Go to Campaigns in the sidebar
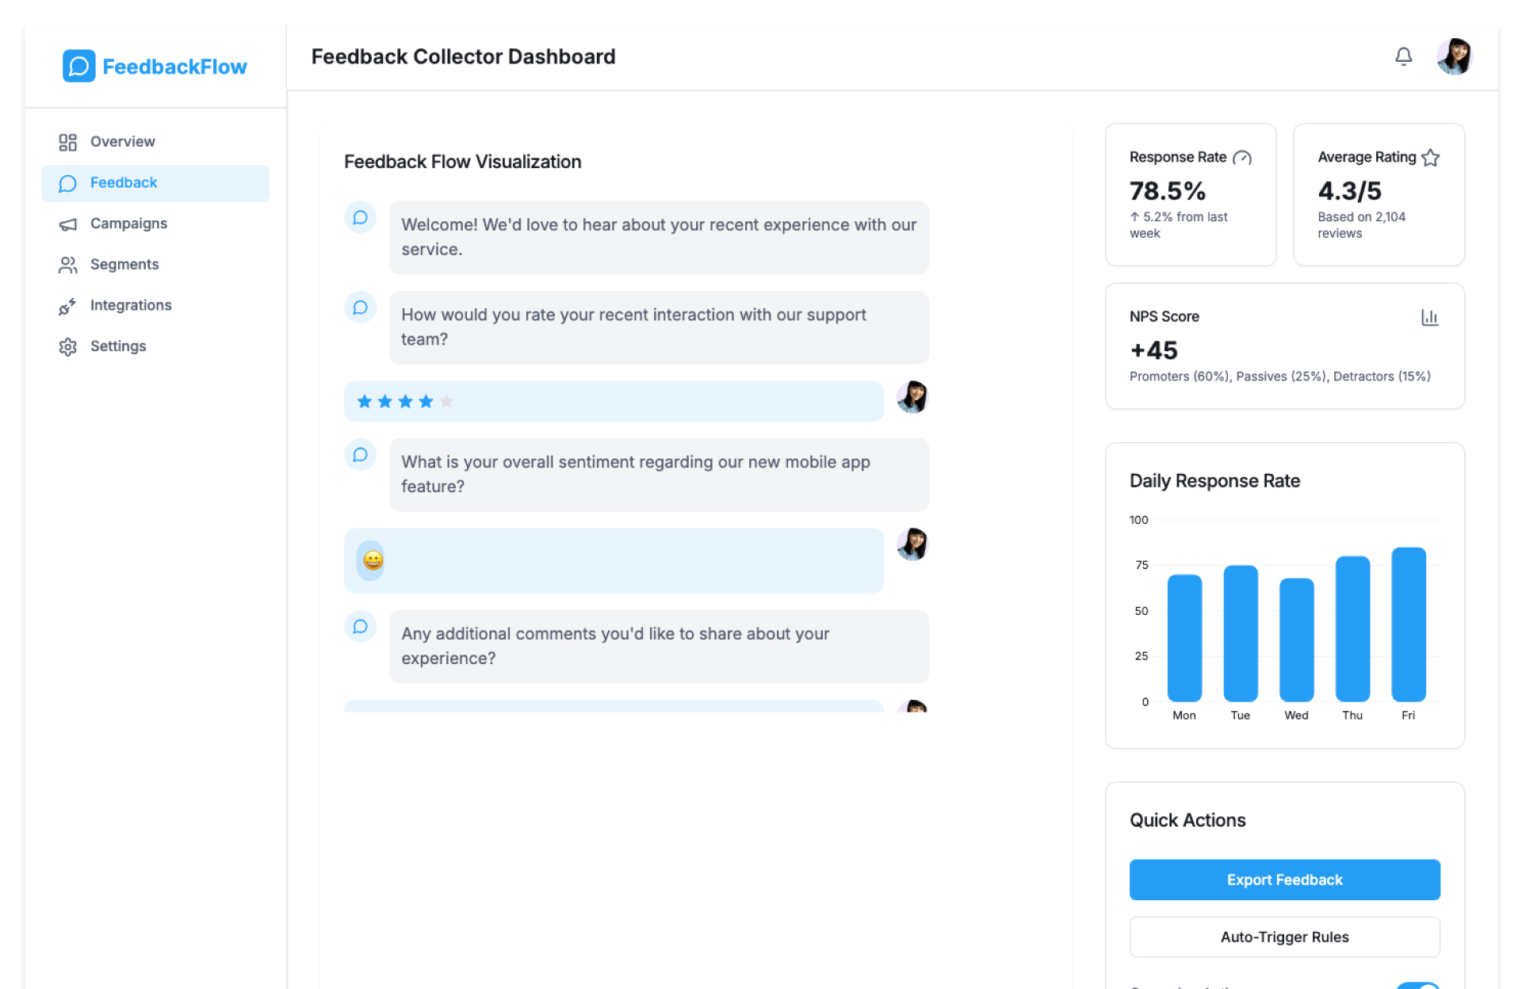 coord(128,223)
